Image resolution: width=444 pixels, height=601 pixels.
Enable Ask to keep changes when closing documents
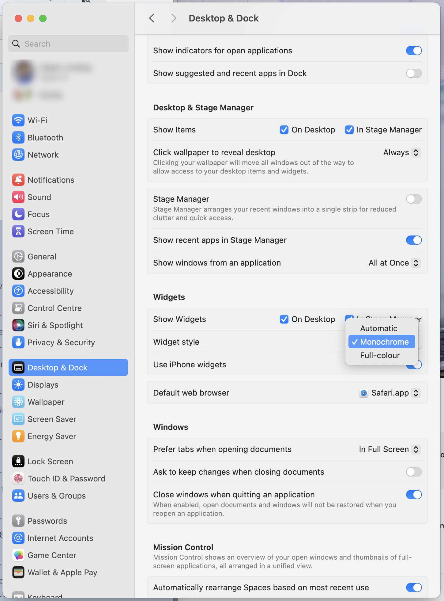pyautogui.click(x=414, y=472)
